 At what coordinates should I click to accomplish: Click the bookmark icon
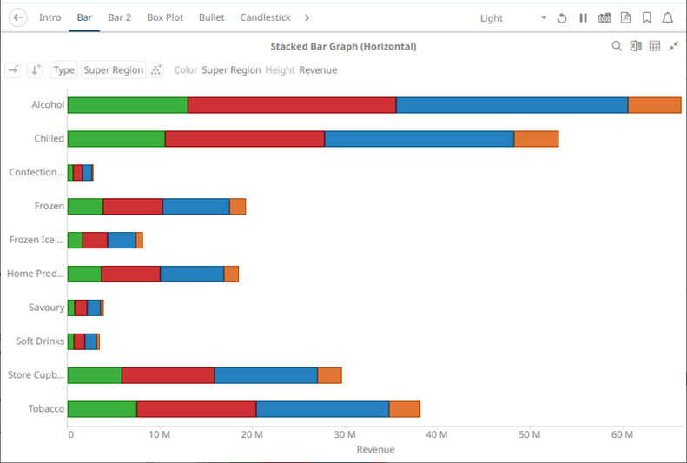point(647,18)
